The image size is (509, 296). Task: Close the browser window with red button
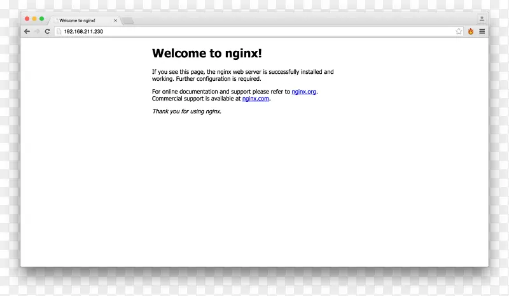click(27, 19)
